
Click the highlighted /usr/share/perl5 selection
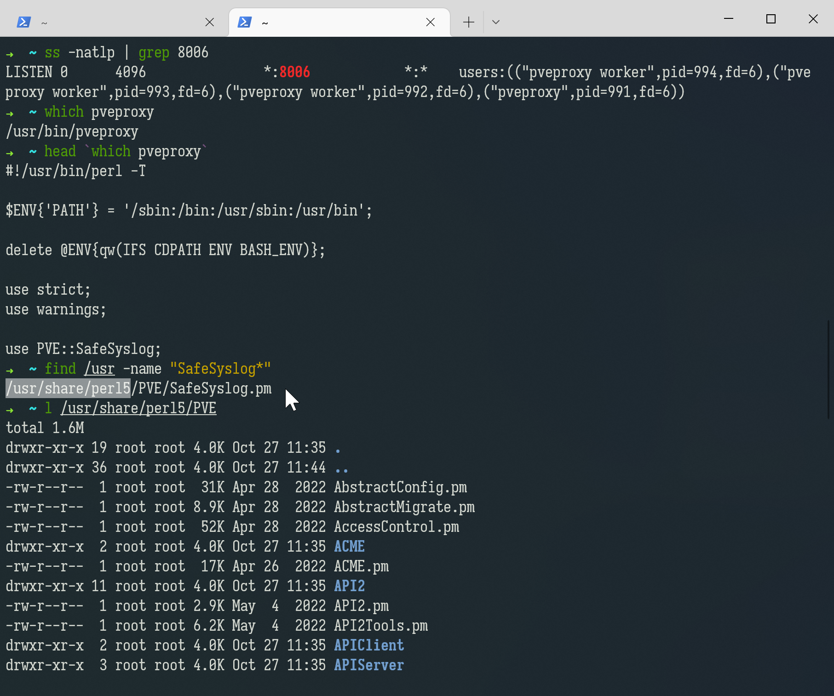(68, 388)
